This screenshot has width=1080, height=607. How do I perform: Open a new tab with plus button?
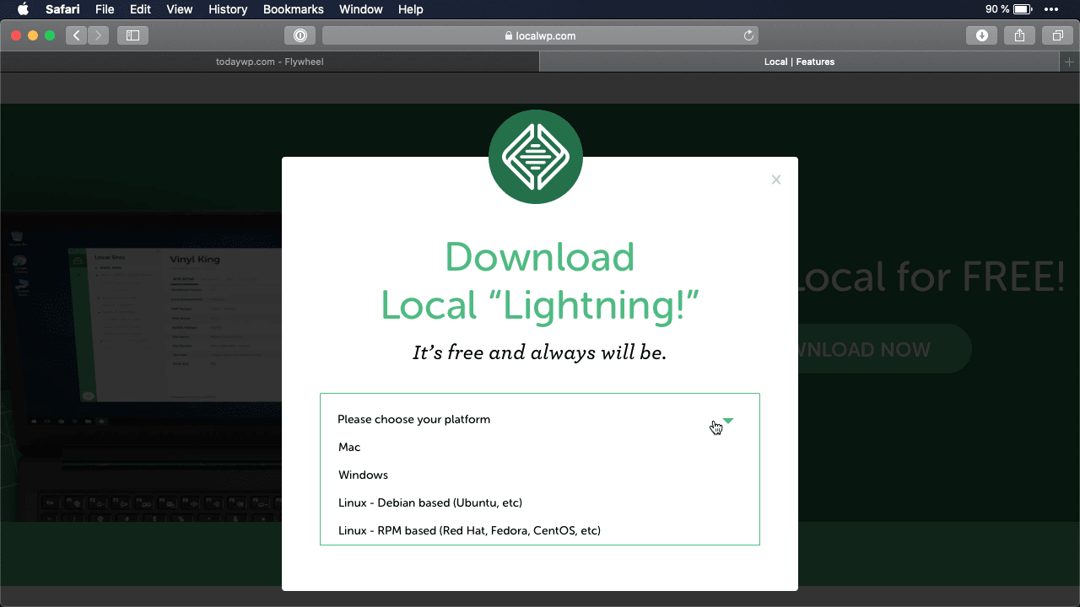[1070, 62]
